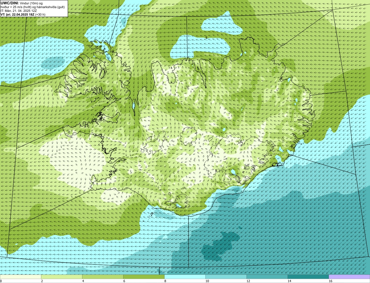Click the legend scale label "4"
This screenshot has height=283, width=370.
coord(83,281)
